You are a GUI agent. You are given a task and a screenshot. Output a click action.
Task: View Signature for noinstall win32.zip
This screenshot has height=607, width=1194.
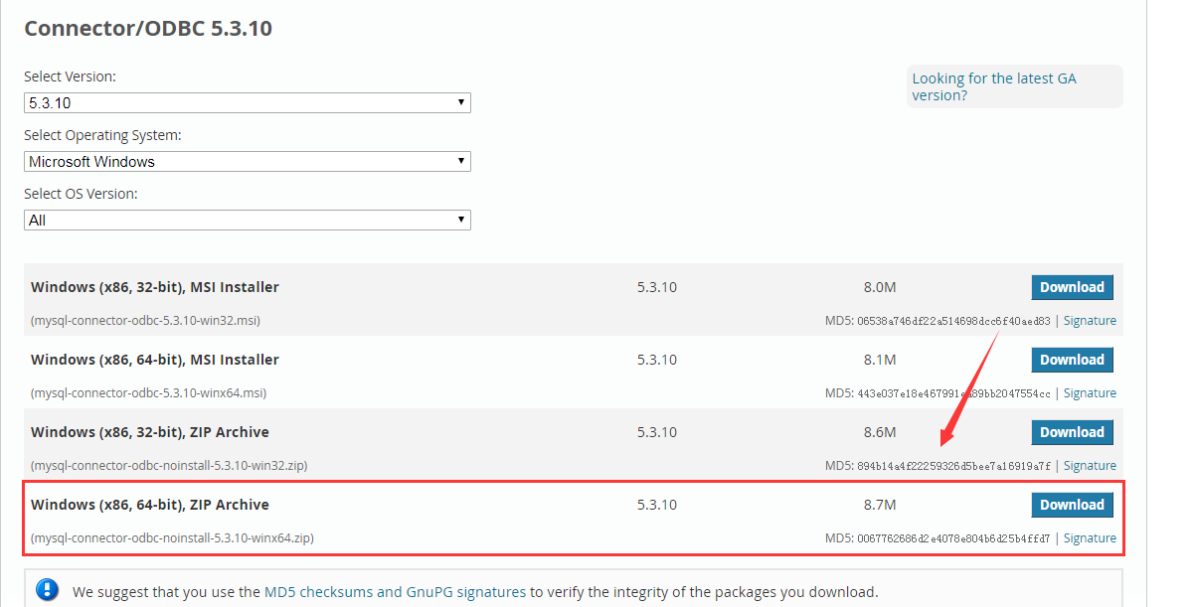pos(1090,466)
